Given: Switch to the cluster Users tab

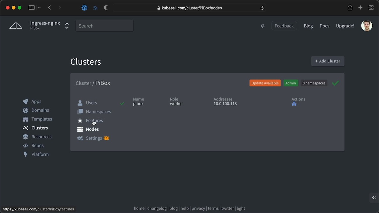Looking at the screenshot, I should [x=91, y=103].
